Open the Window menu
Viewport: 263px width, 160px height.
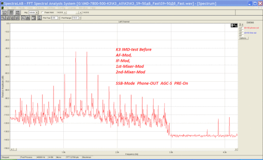pos(83,8)
